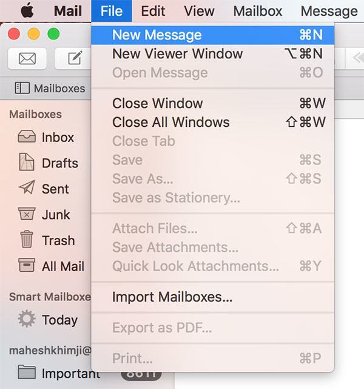Select the Important folder icon
Viewport: 364px width, 389px height.
(x=27, y=372)
